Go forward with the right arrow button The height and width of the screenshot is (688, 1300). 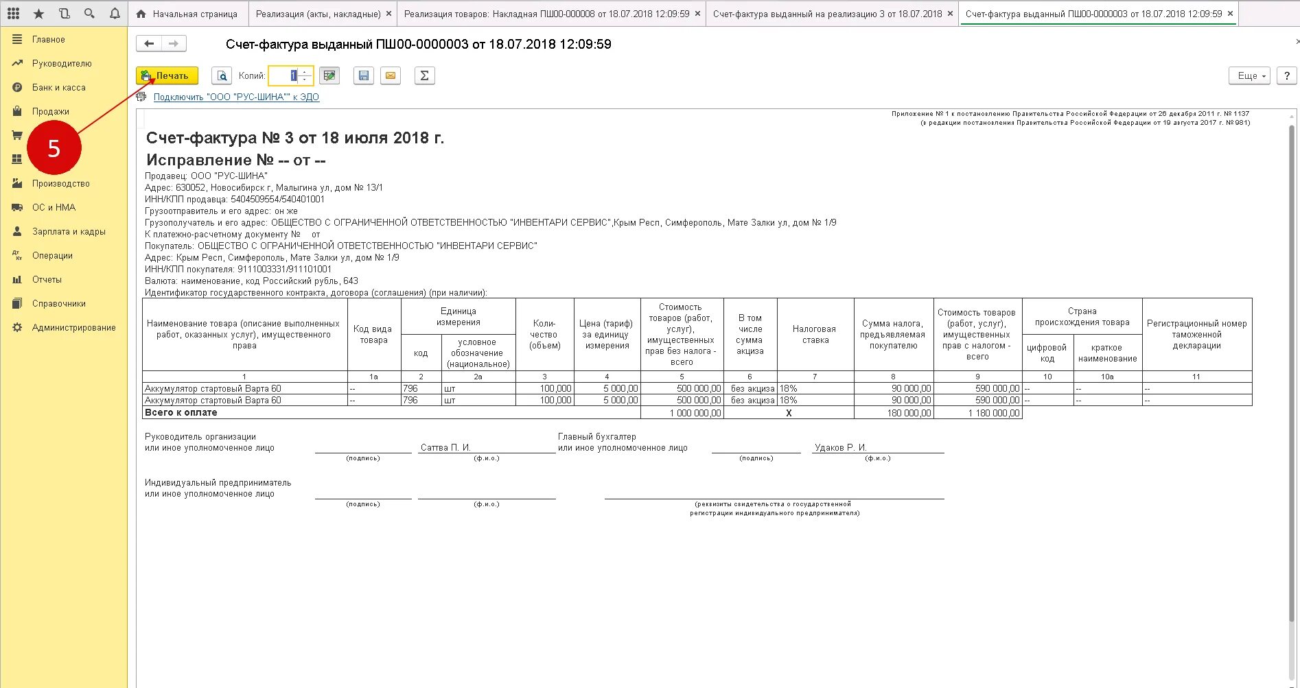[x=174, y=44]
